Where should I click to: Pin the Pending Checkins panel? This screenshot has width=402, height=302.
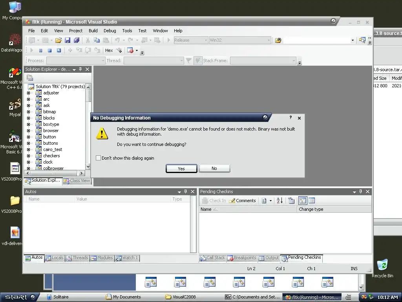click(360, 192)
